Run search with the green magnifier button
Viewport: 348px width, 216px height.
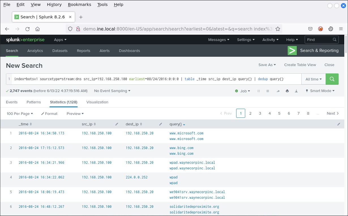(332, 79)
